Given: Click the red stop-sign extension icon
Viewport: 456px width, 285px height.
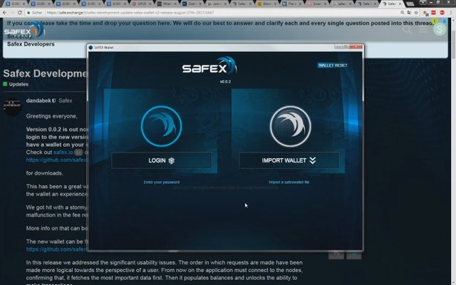Looking at the screenshot, I should tap(442, 13).
